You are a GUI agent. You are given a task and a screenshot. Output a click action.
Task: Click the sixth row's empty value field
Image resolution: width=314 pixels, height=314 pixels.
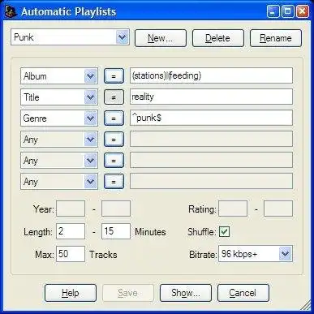211,181
